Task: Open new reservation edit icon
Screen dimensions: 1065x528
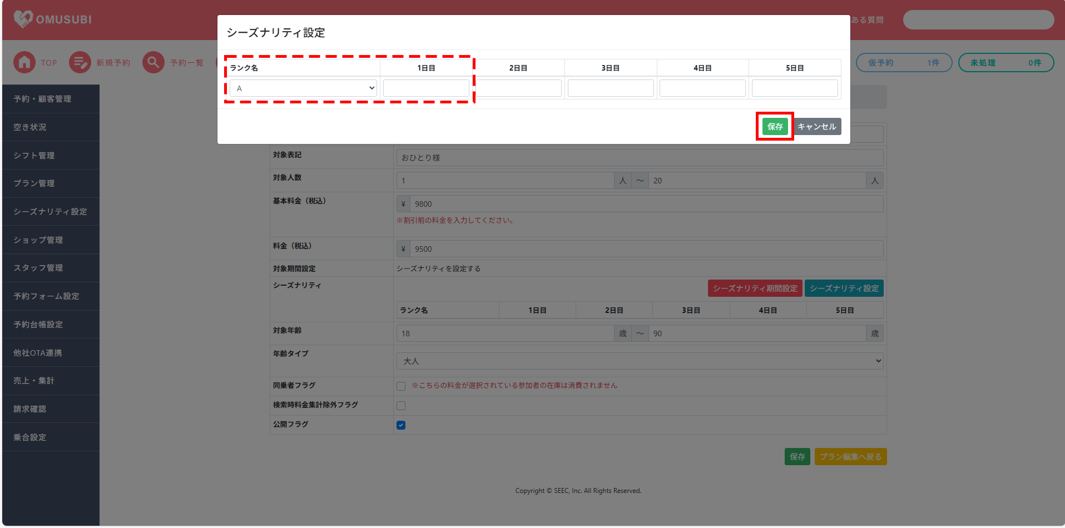Action: coord(80,63)
